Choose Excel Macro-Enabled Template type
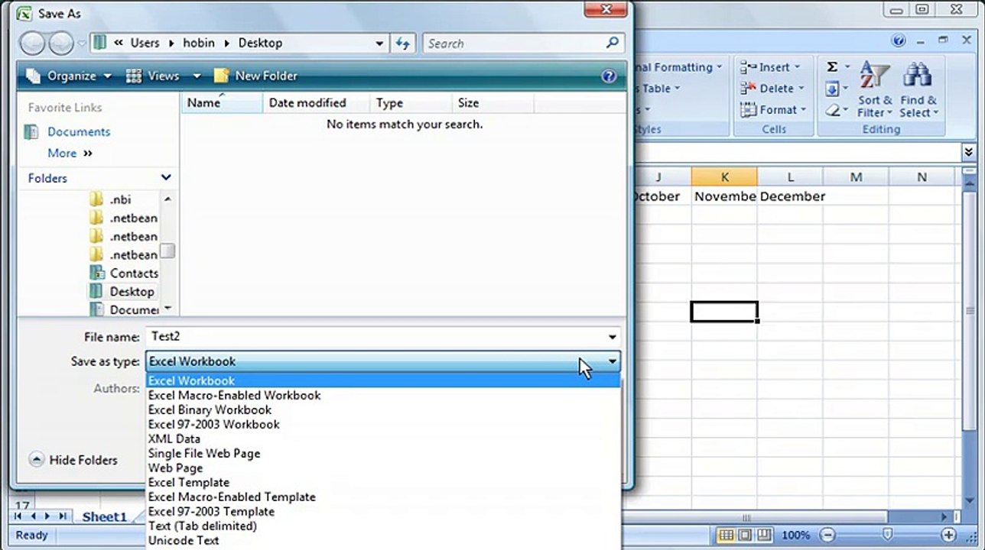Image resolution: width=985 pixels, height=550 pixels. (383, 497)
